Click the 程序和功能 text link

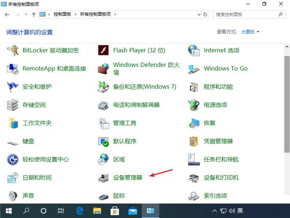tap(218, 87)
